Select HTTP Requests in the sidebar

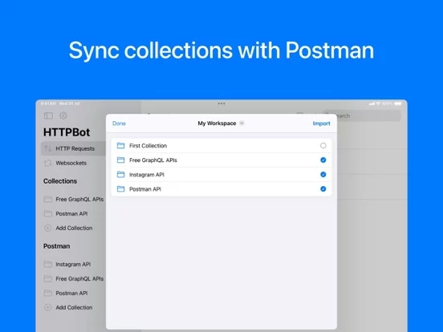74,148
